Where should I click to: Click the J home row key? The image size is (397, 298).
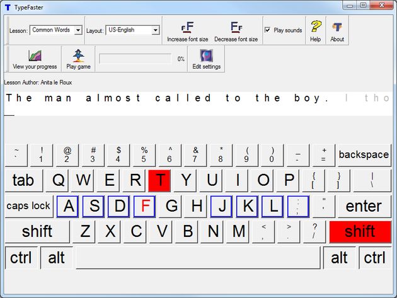[x=222, y=206]
